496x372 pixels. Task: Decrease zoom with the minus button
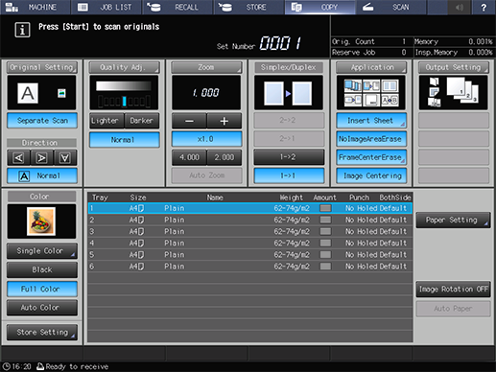point(189,121)
